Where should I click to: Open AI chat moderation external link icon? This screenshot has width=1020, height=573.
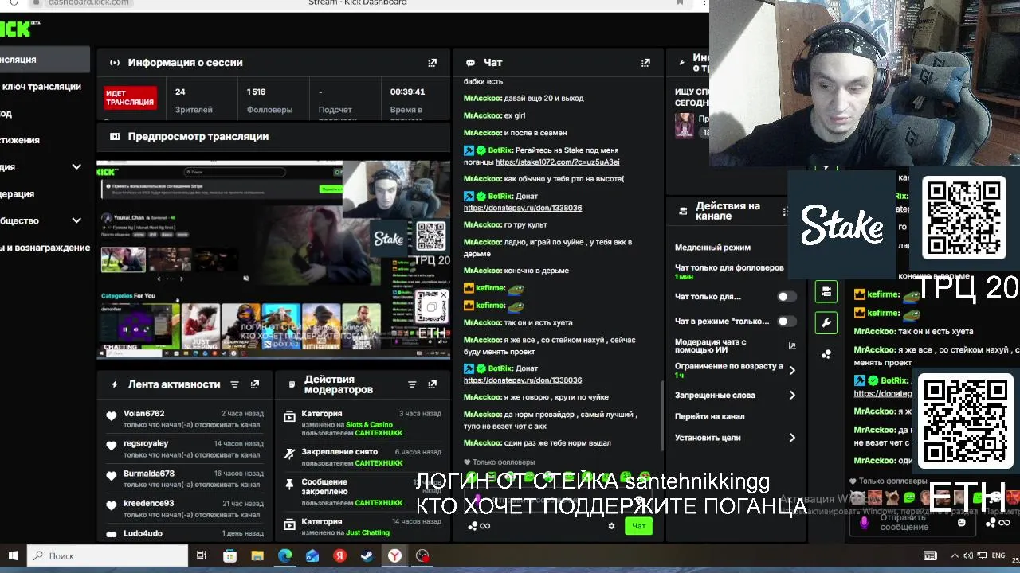click(792, 345)
